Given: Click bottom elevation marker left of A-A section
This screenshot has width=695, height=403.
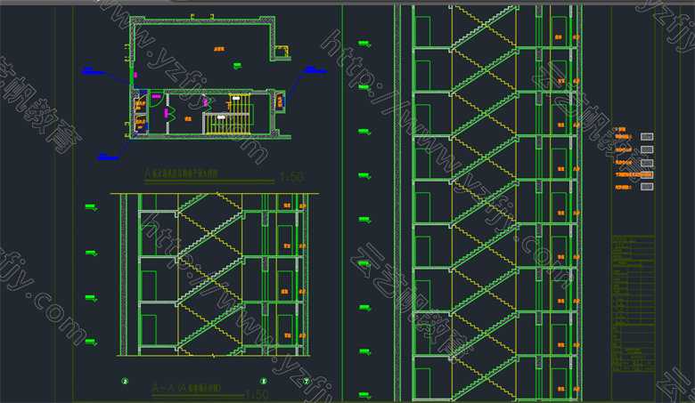Looking at the screenshot, I should coord(89,341).
